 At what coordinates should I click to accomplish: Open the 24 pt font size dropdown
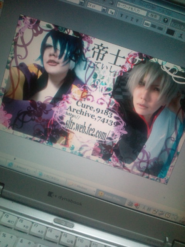point(104,10)
